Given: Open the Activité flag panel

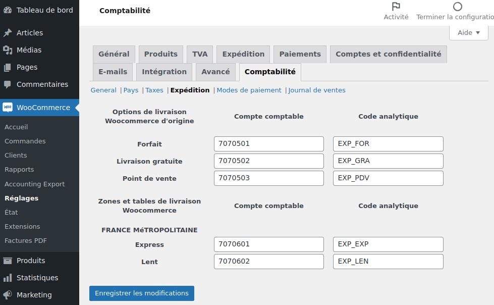Looking at the screenshot, I should [396, 7].
